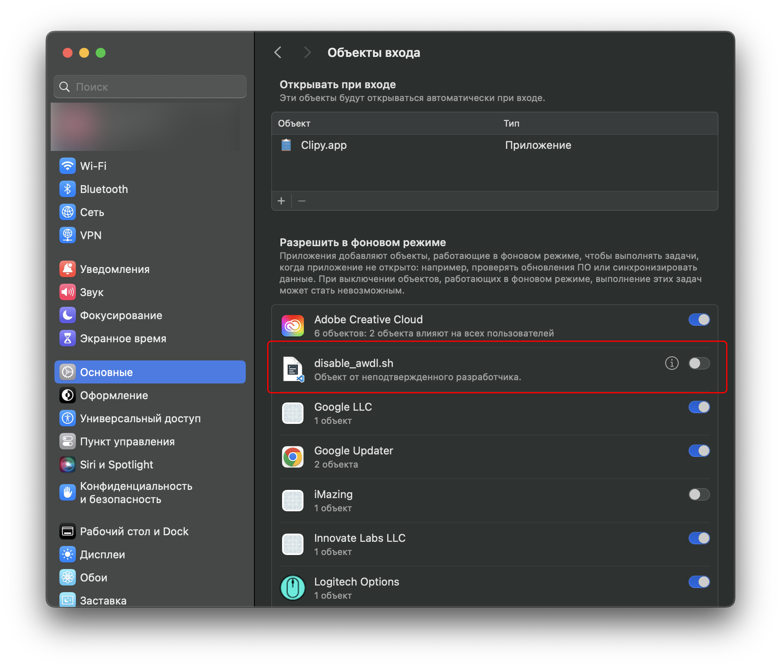Open the Рабочий стол и Dock icon
Screen dimensions: 781x668
click(x=68, y=532)
